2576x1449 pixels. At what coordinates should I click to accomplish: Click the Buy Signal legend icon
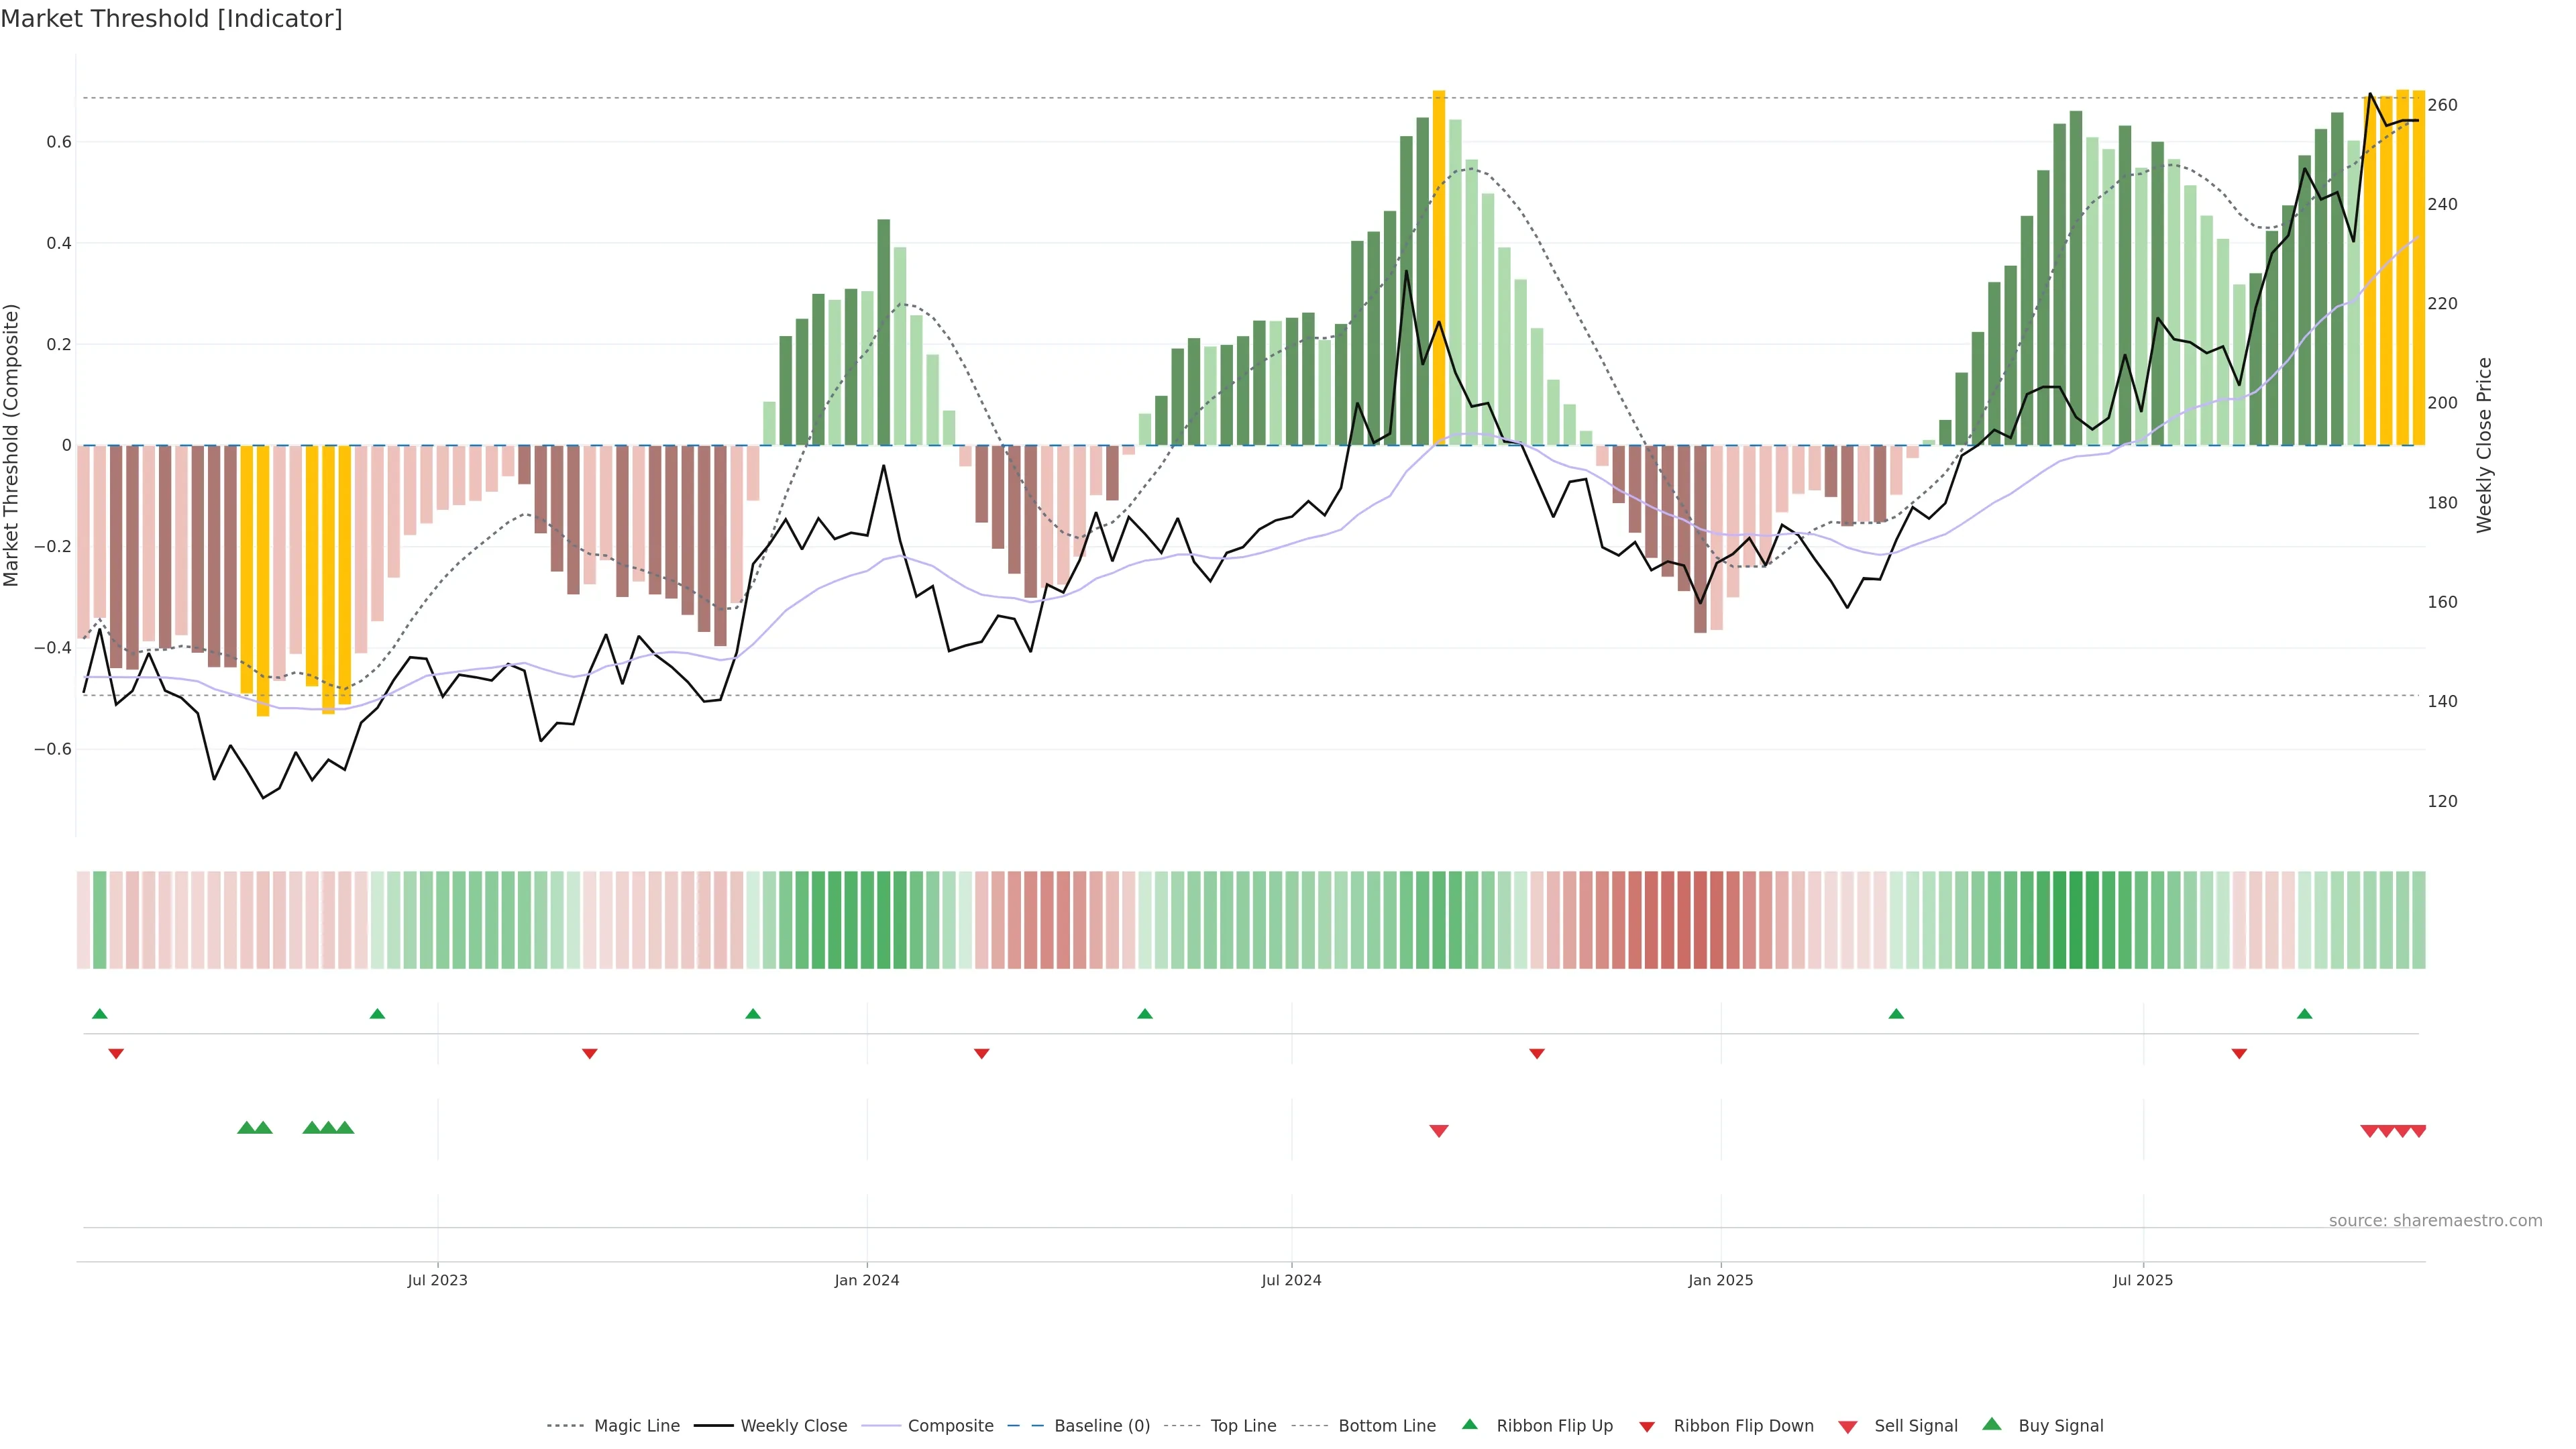click(1992, 1424)
